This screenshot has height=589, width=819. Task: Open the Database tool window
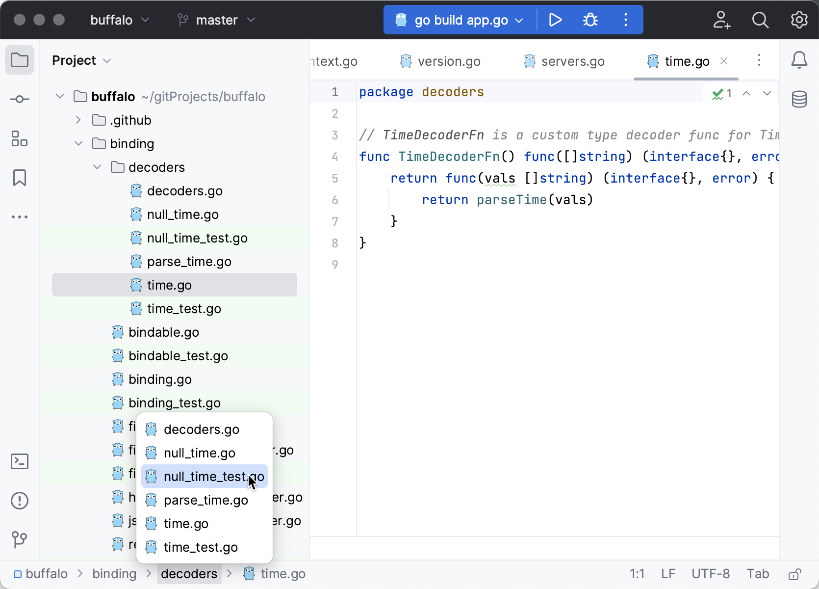799,99
